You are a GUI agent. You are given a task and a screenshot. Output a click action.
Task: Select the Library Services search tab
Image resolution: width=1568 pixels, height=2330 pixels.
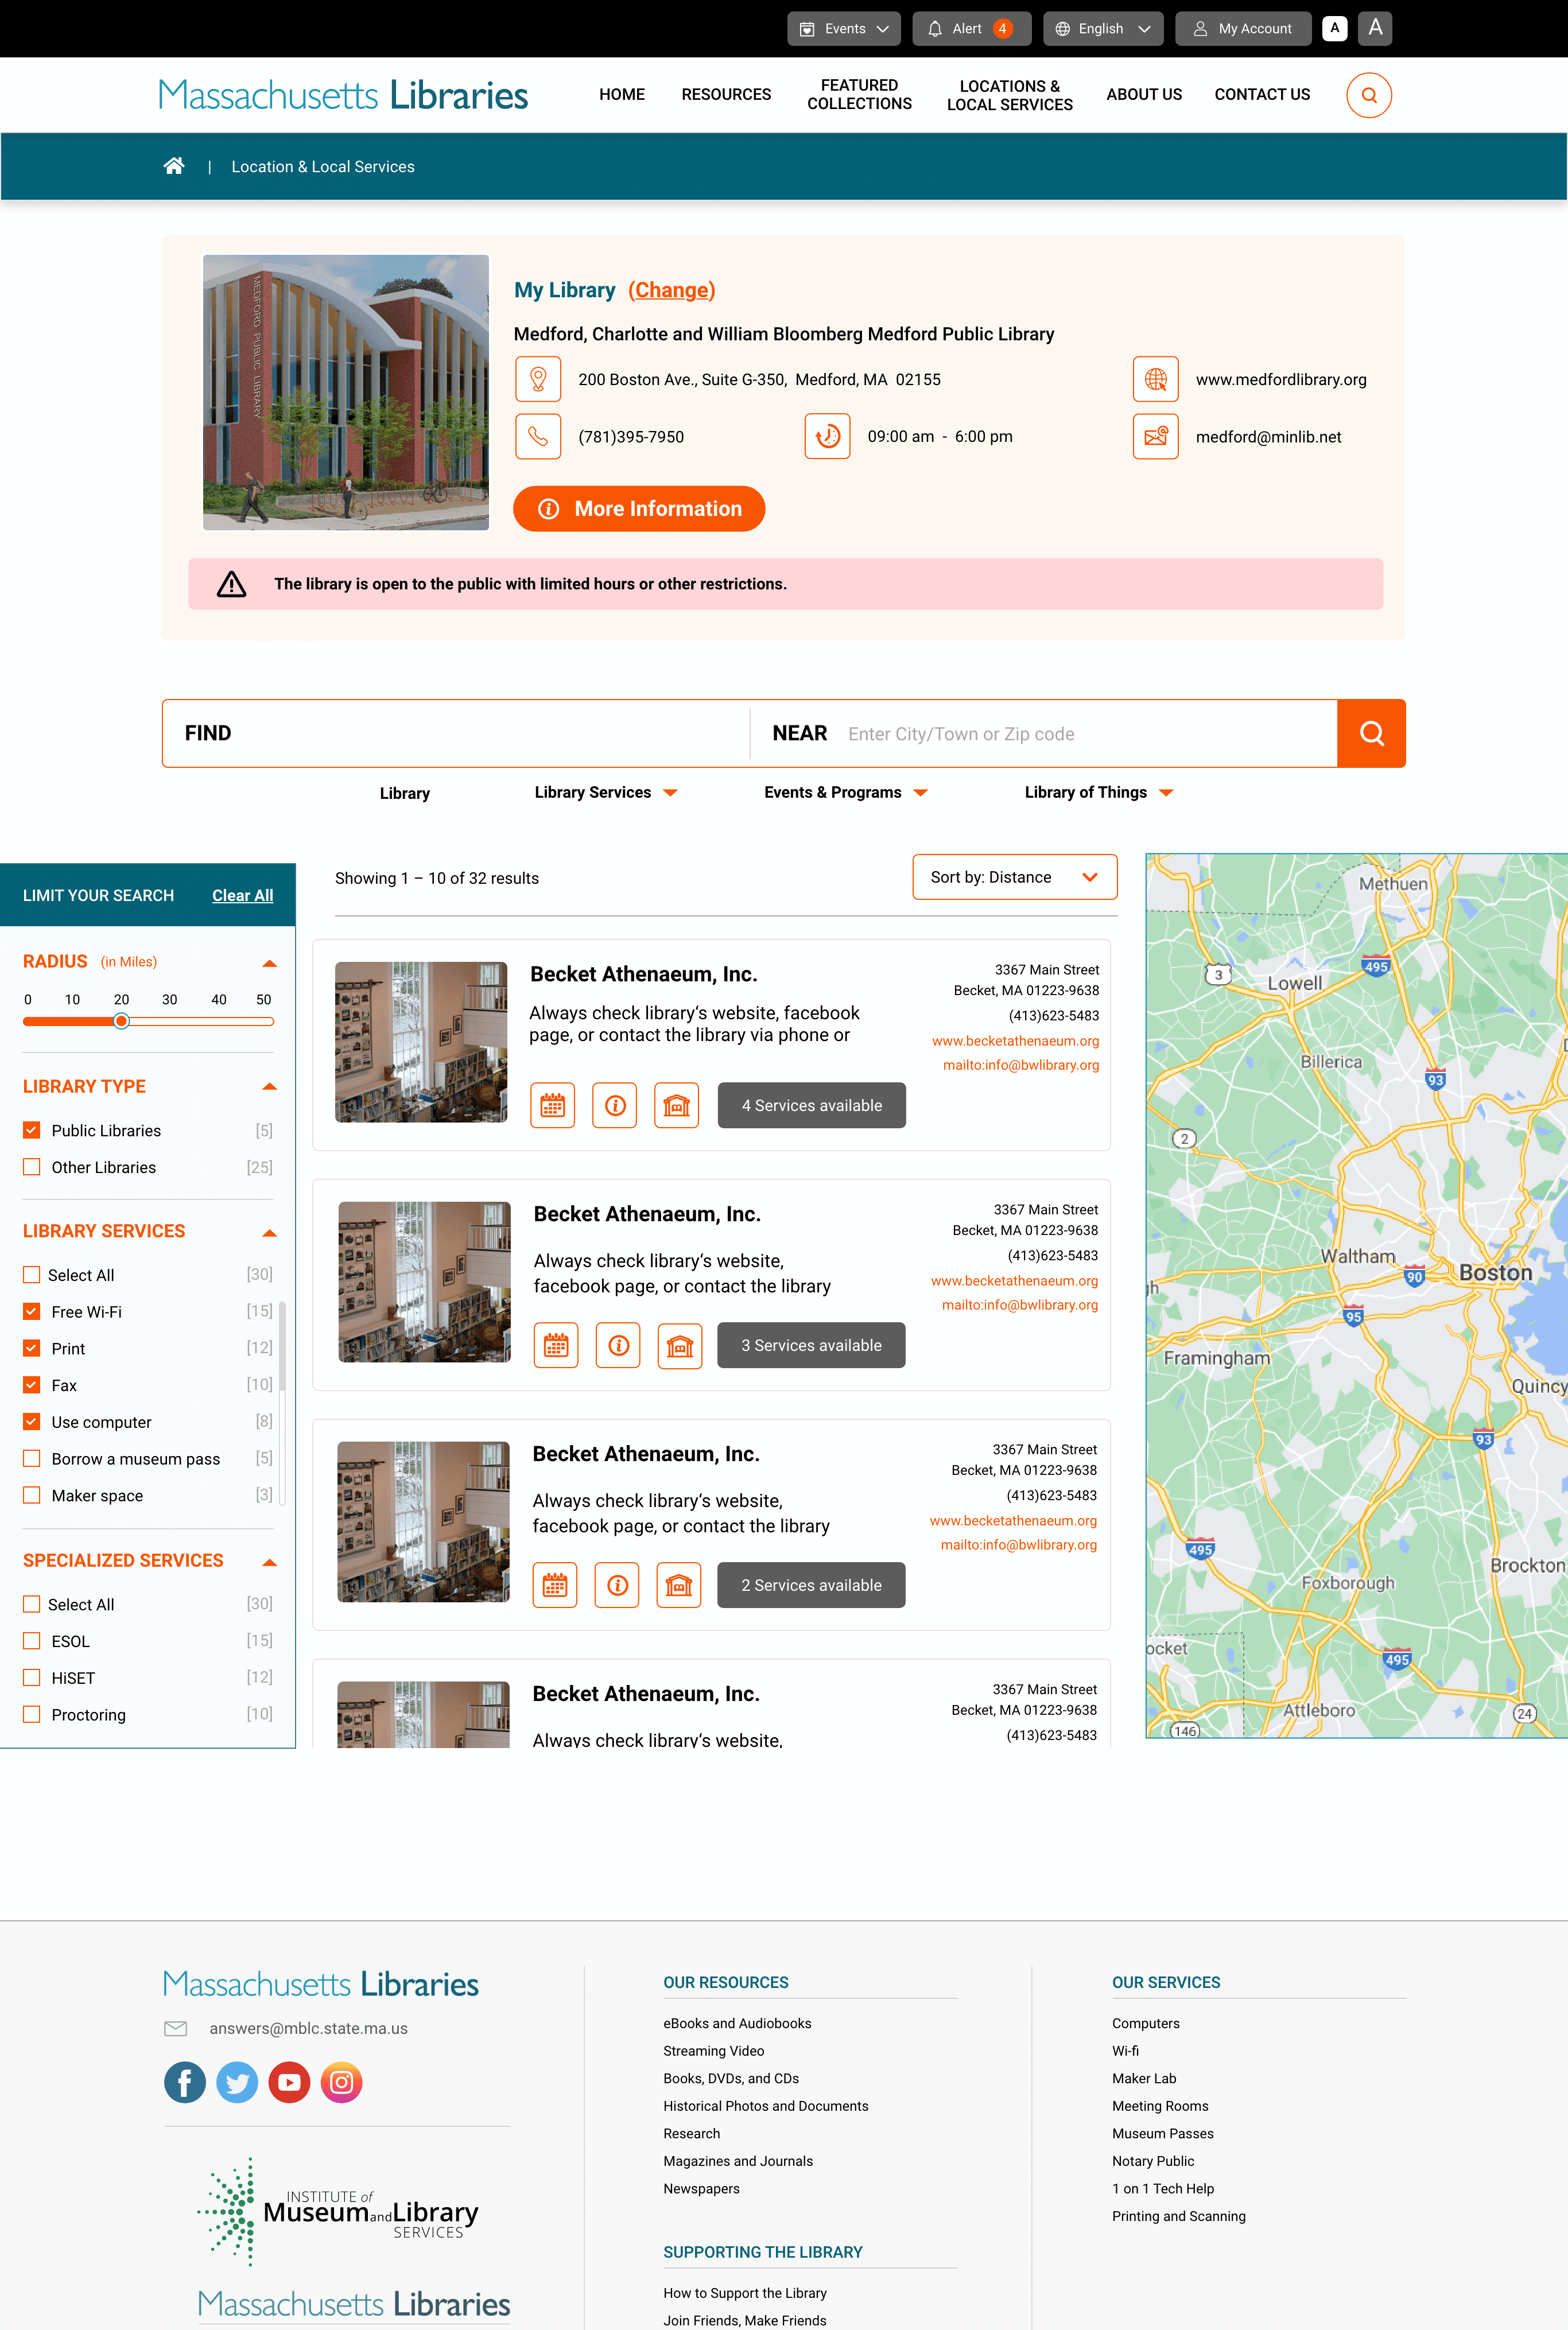pyautogui.click(x=605, y=792)
